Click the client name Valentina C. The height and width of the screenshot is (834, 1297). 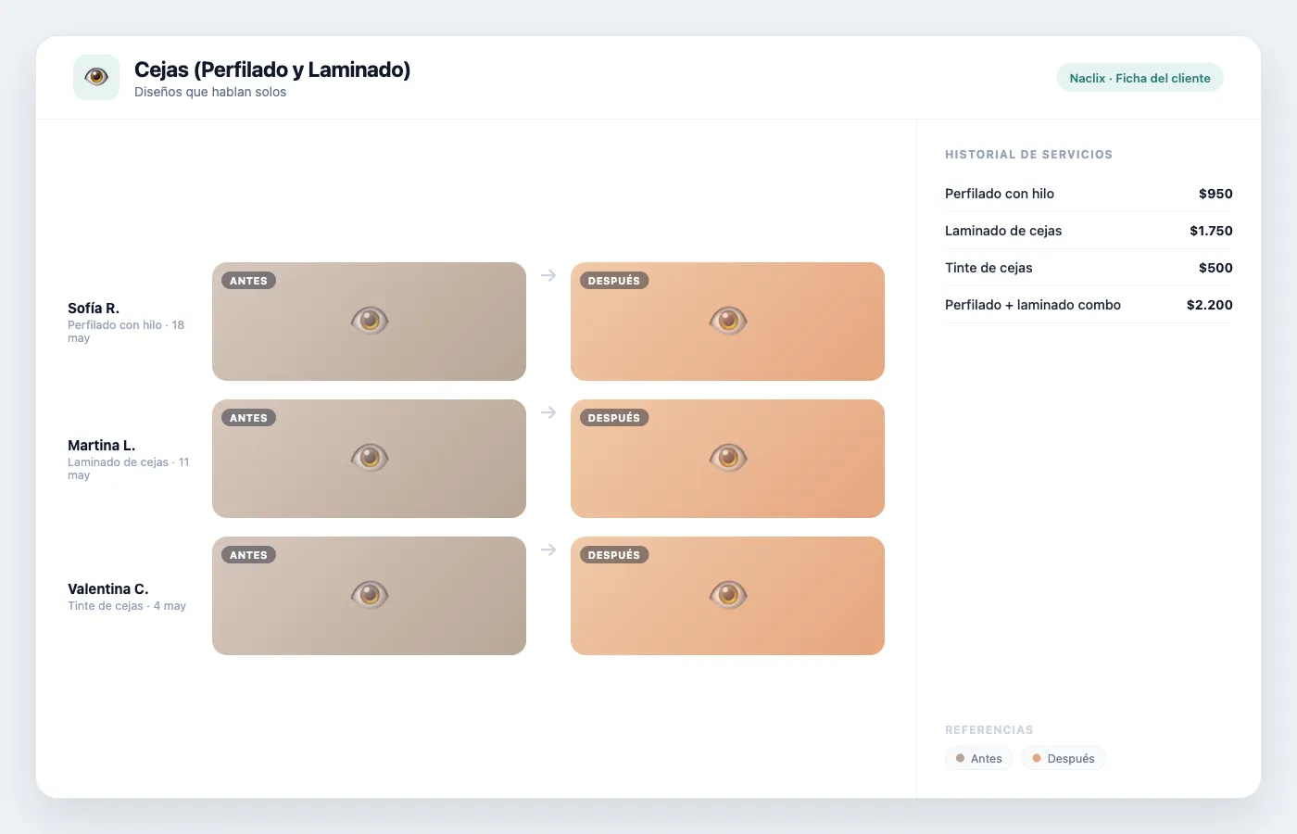[108, 589]
